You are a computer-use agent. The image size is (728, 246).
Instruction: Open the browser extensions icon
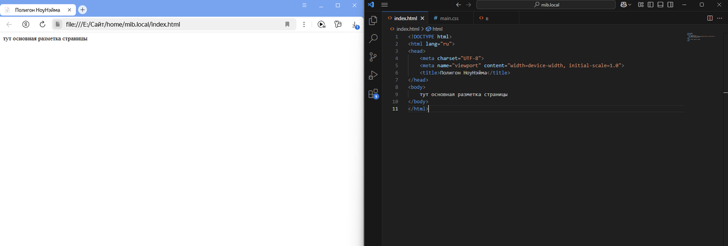[338, 24]
